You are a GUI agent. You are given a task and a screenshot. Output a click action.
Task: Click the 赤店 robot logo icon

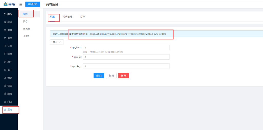click(x=5, y=4)
